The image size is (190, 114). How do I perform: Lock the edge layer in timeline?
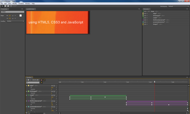pyautogui.click(x=54, y=85)
